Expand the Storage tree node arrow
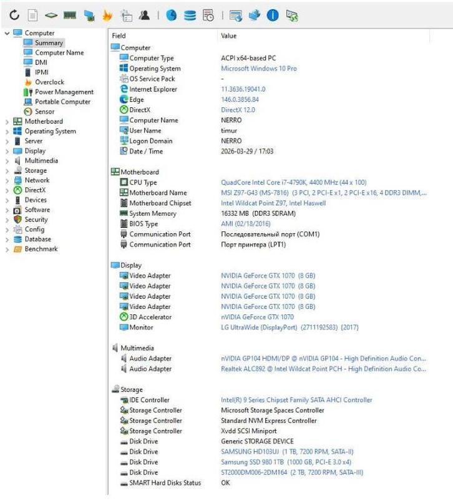 [7, 171]
